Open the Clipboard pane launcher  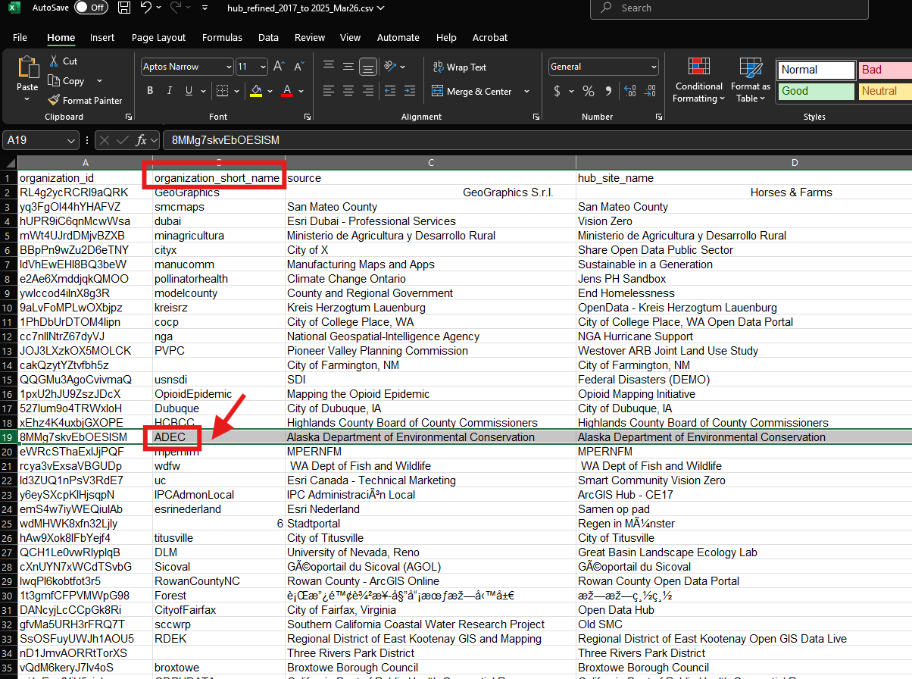pos(129,117)
